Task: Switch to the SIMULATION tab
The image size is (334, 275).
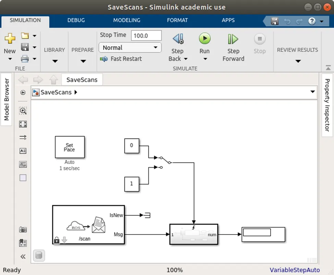Action: [x=25, y=20]
